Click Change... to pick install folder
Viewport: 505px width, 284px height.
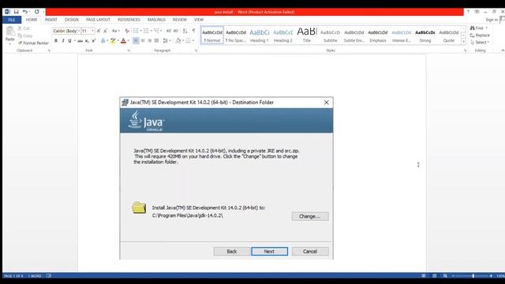pyautogui.click(x=310, y=216)
